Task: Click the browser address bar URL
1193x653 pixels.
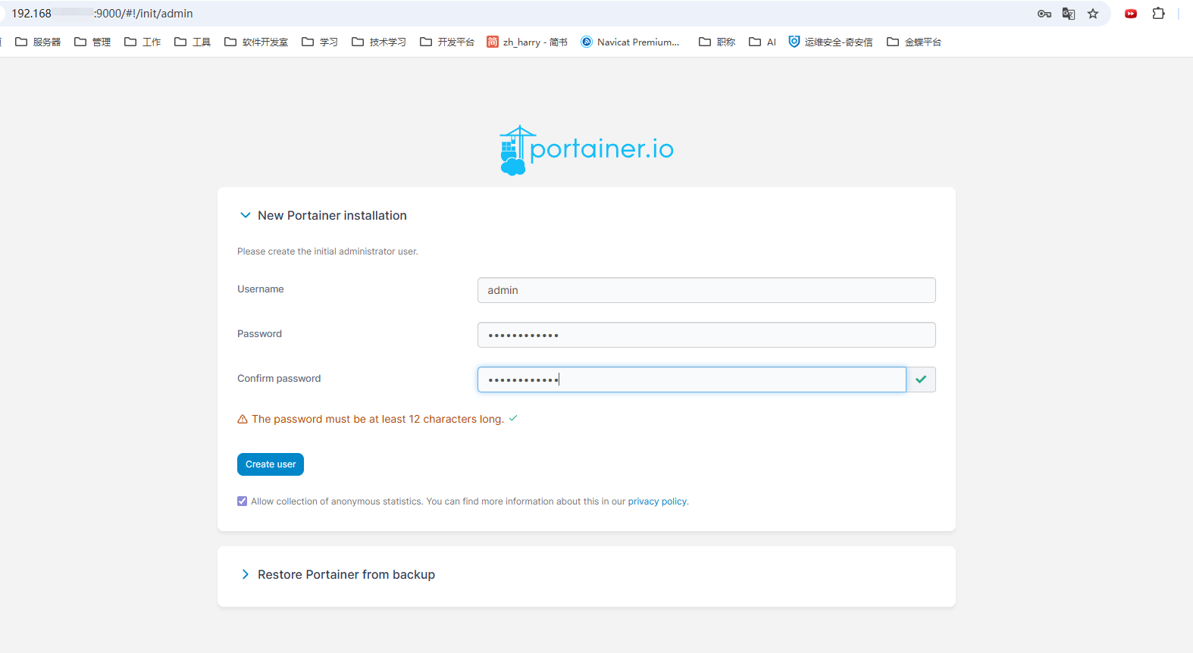Action: (102, 14)
